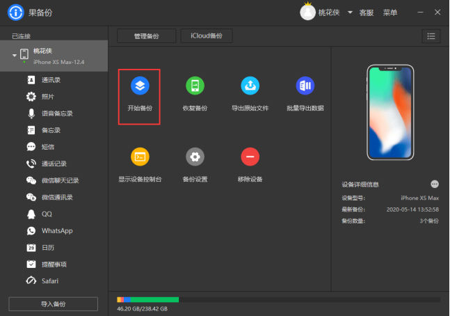The width and height of the screenshot is (450, 316).
Task: Click the iPhone XS Max model value
Action: coord(419,198)
